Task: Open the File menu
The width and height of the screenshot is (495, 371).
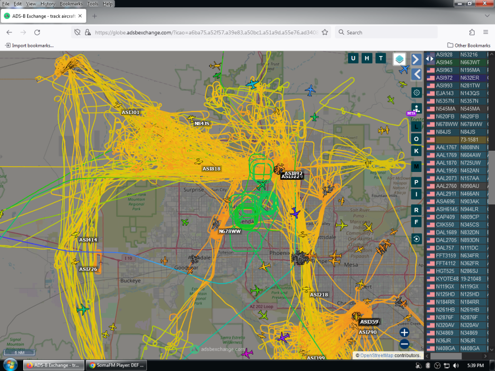Action: (x=6, y=4)
